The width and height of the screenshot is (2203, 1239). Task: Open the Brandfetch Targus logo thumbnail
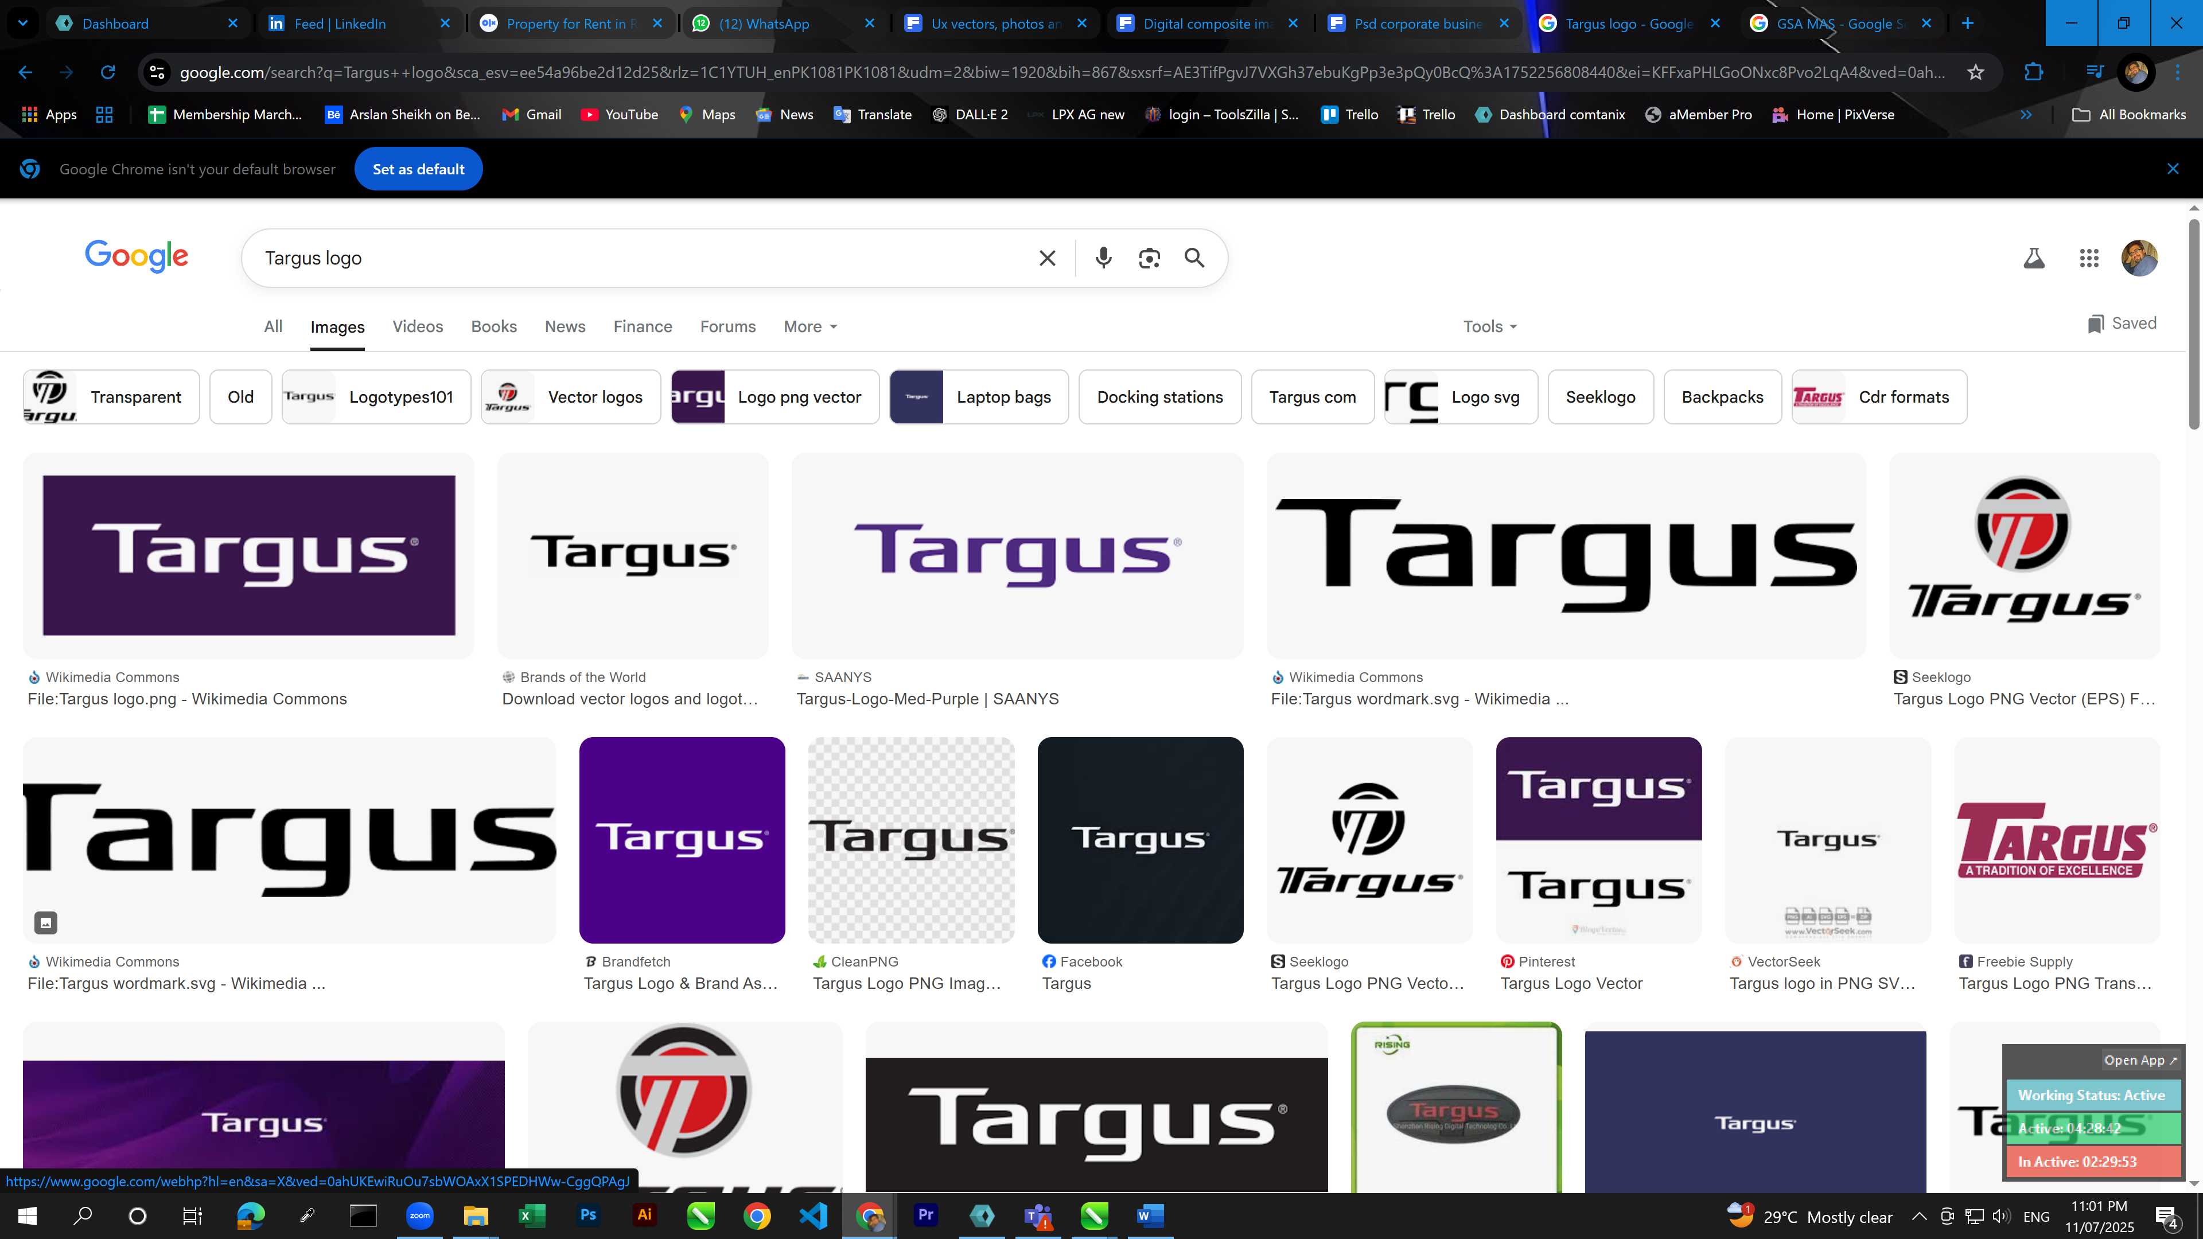click(682, 840)
